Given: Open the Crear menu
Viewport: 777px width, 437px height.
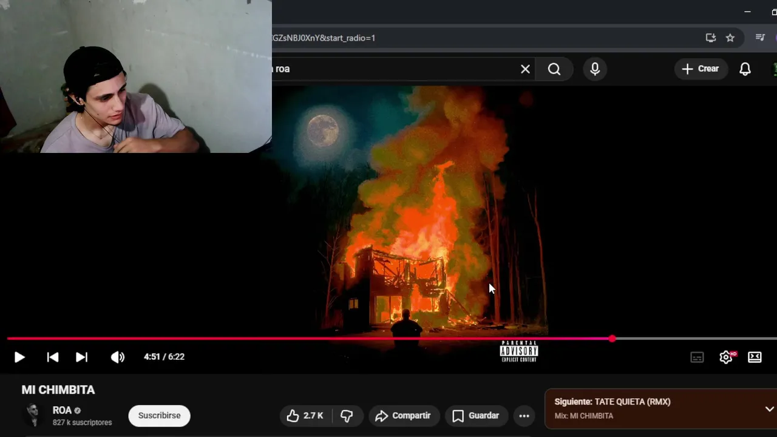Looking at the screenshot, I should point(701,69).
